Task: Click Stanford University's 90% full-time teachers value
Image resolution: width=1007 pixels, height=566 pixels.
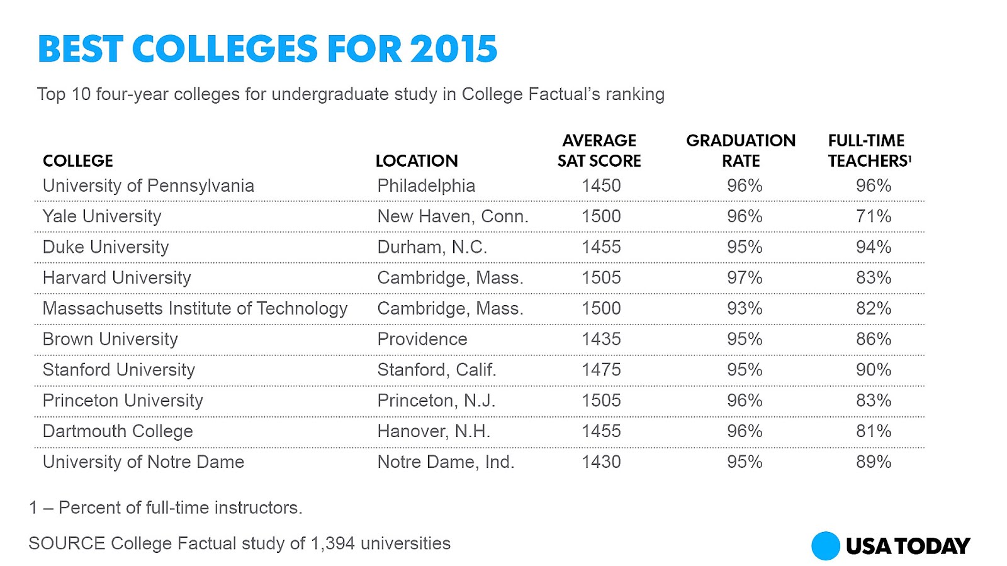Action: tap(874, 370)
